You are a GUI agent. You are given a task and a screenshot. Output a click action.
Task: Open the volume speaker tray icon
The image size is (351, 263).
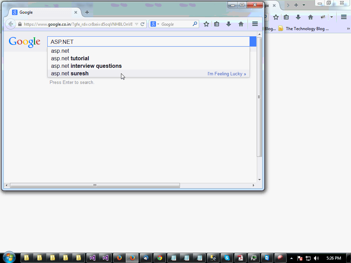tap(316, 258)
